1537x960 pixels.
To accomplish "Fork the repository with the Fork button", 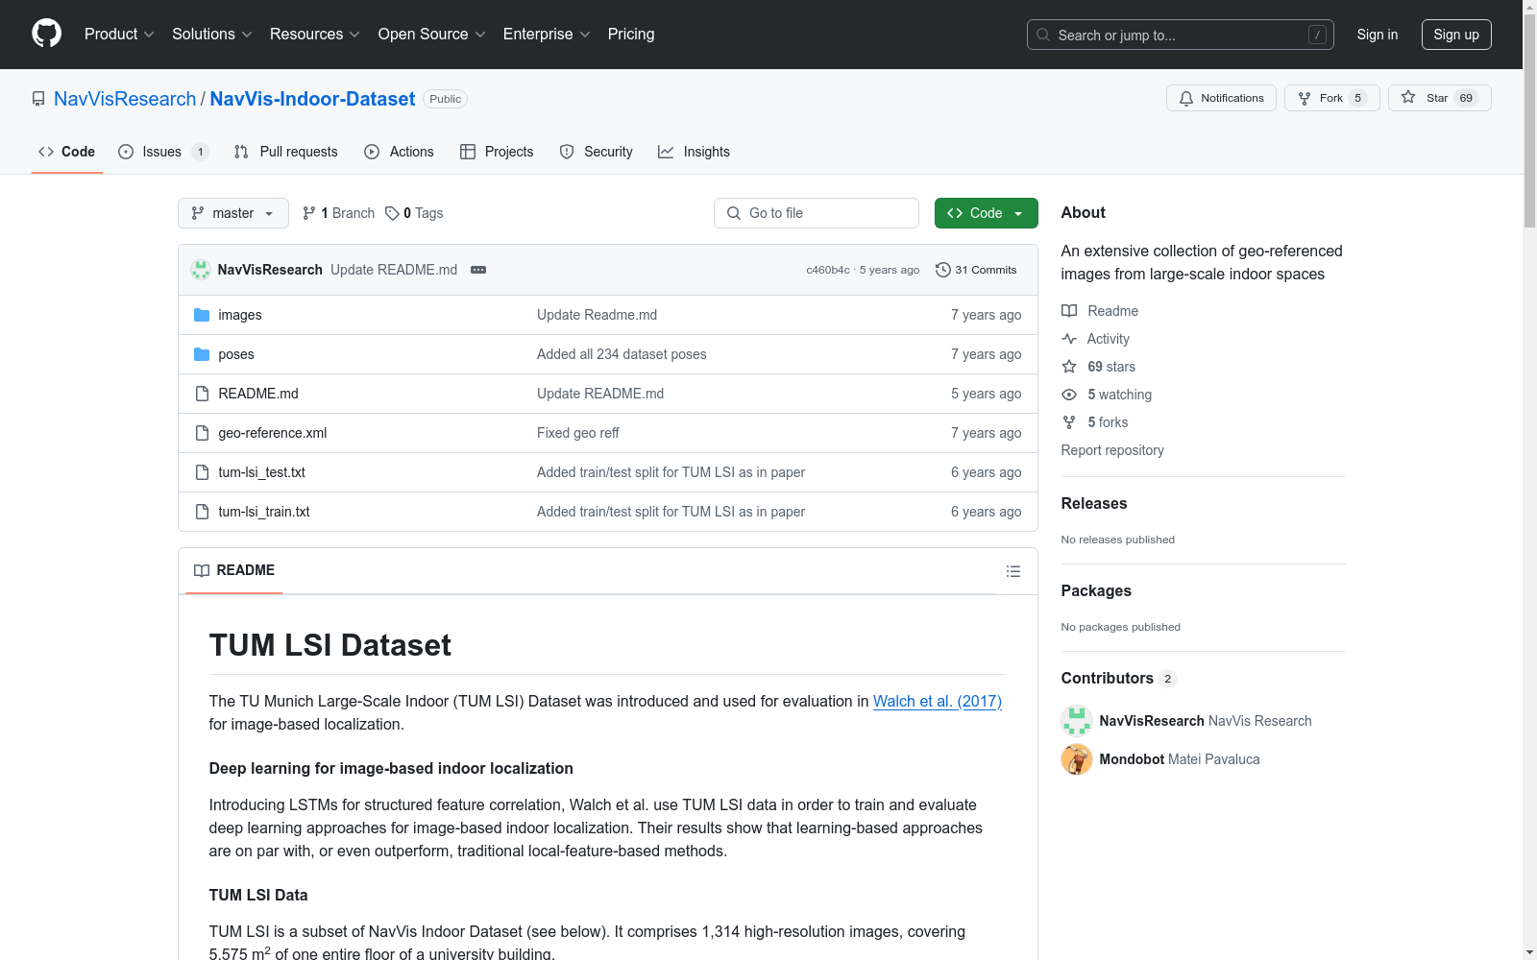I will pyautogui.click(x=1331, y=98).
